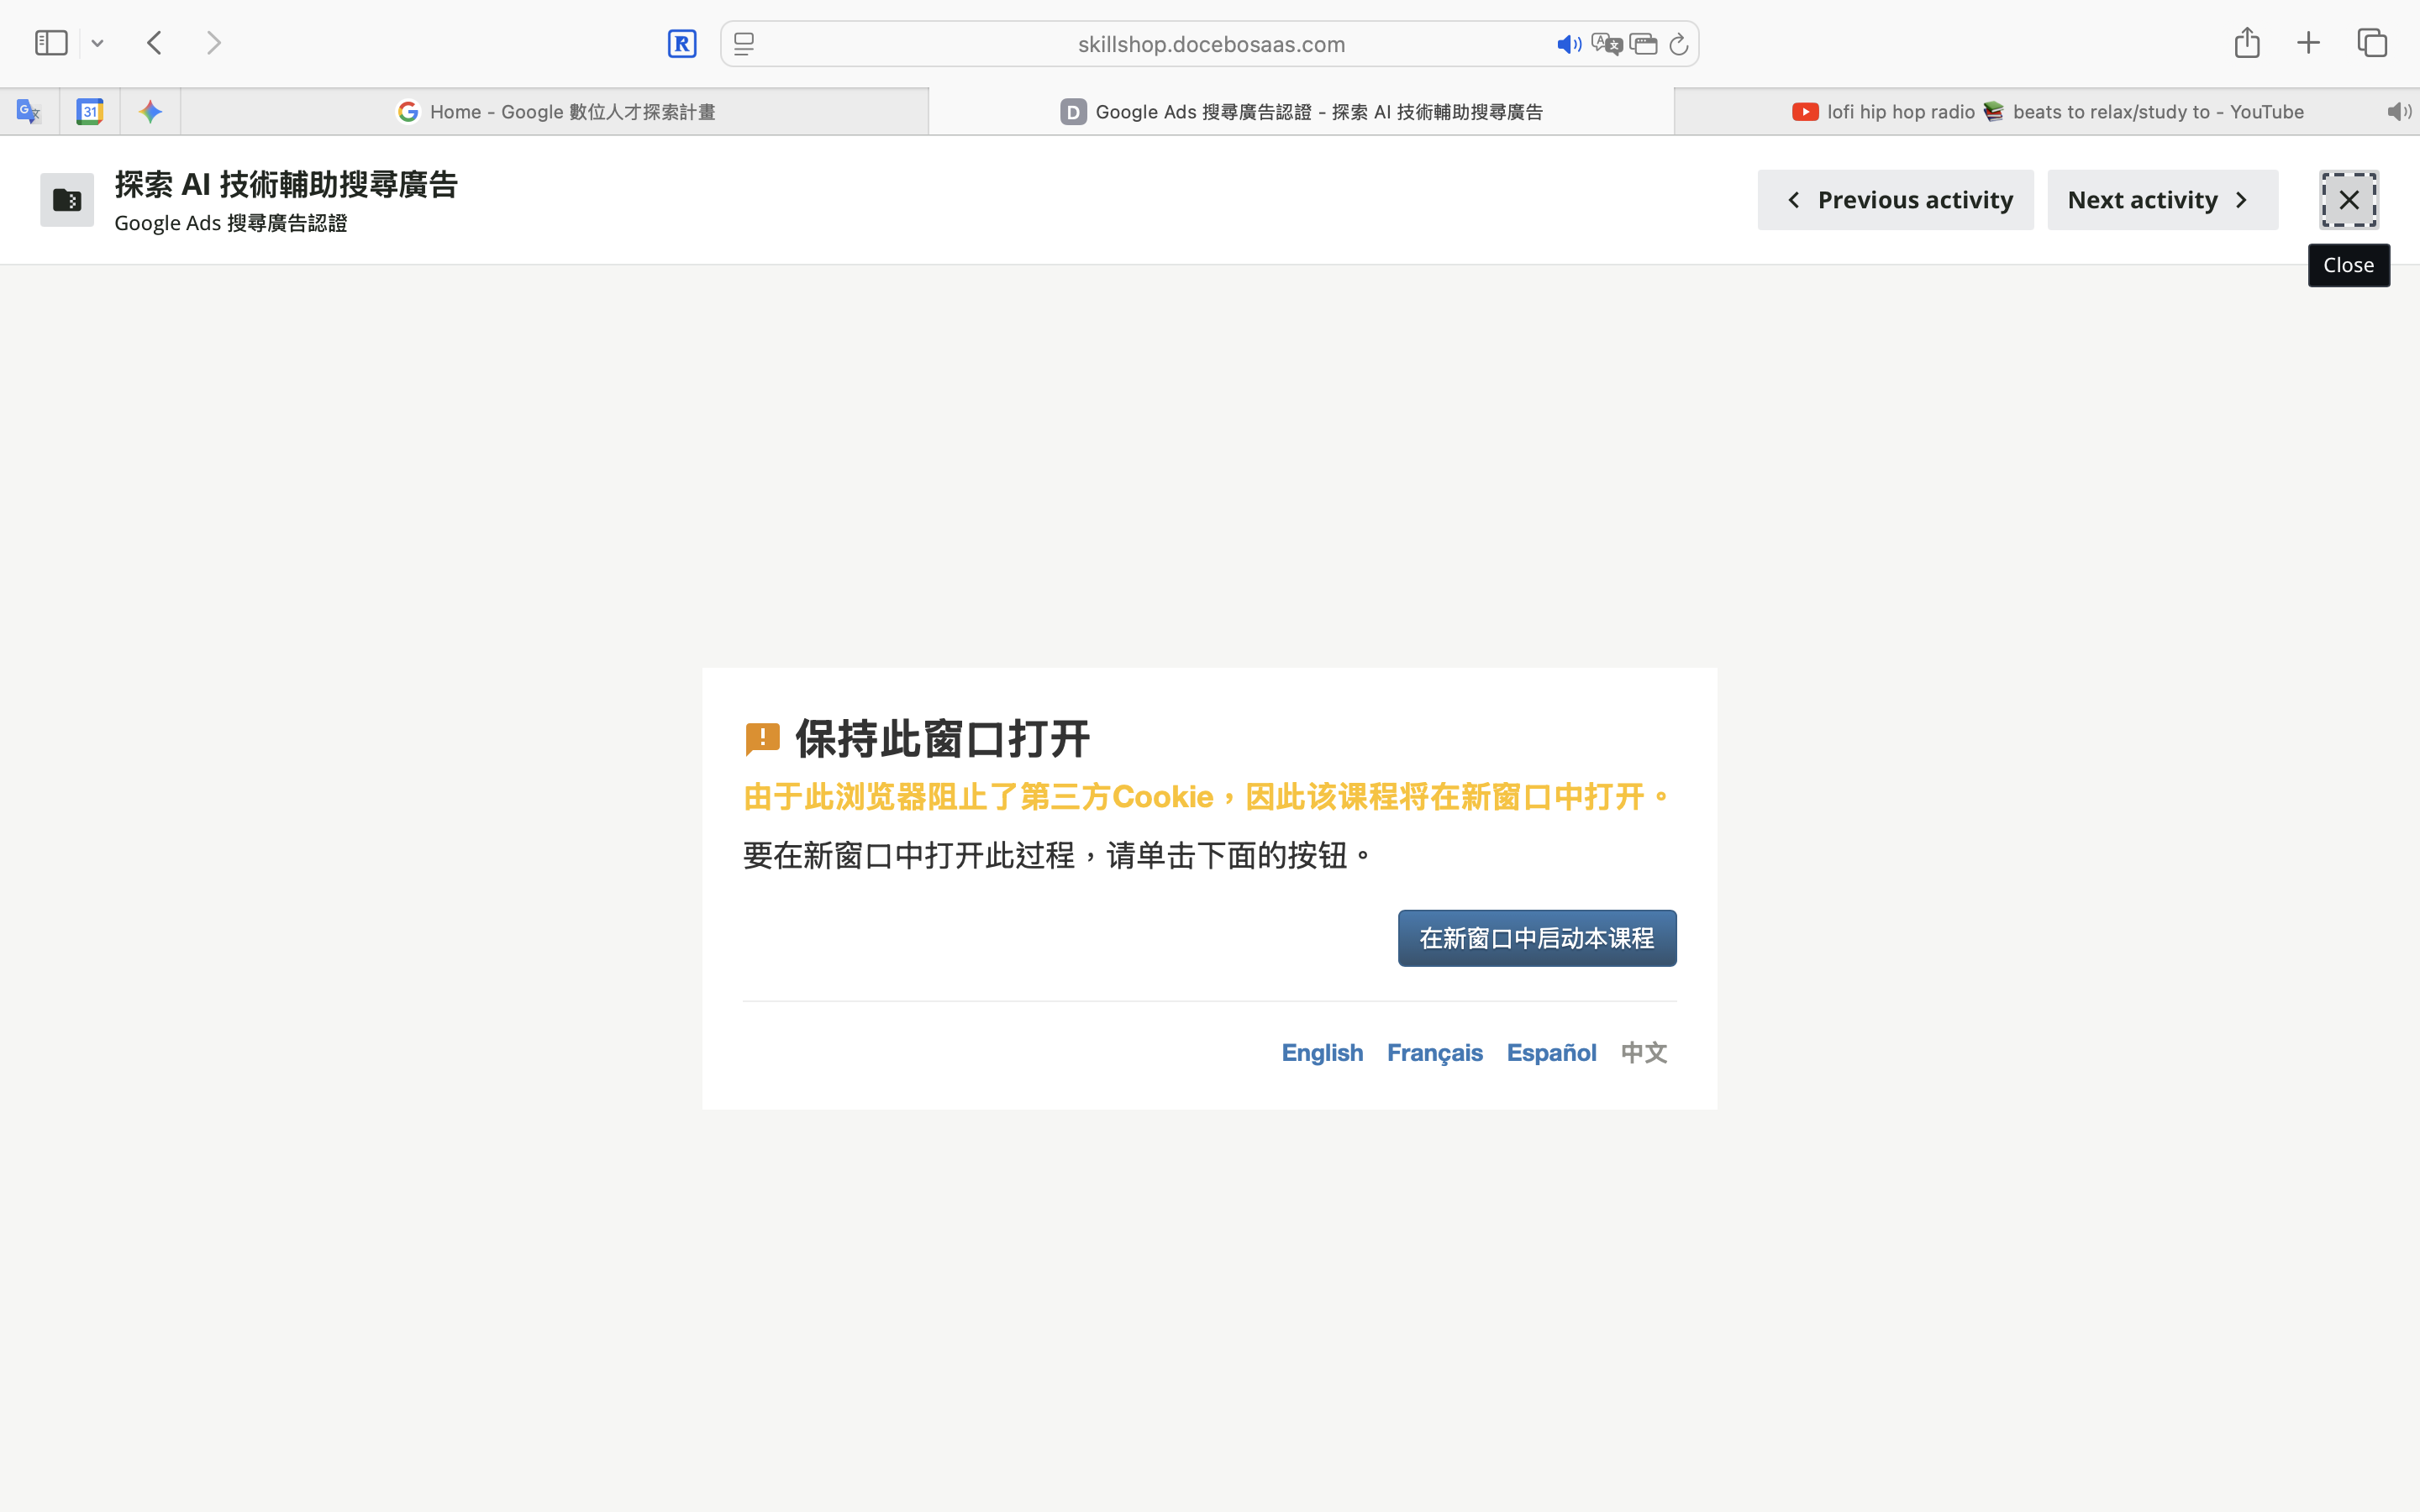Image resolution: width=2420 pixels, height=1512 pixels.
Task: Mute audio from address bar speaker
Action: point(1568,44)
